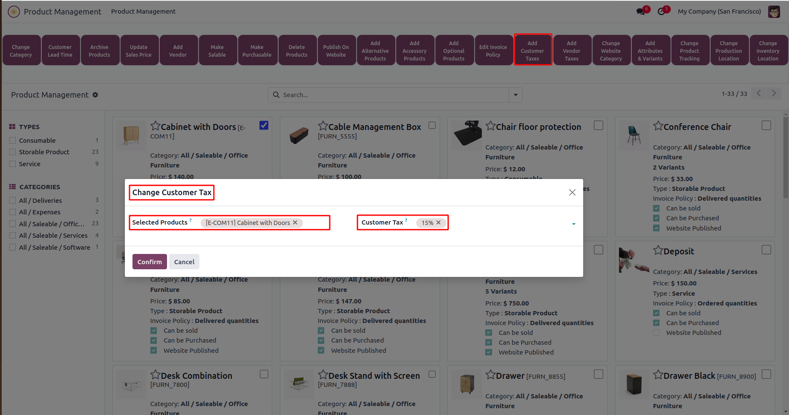Select the Cable Management Box checkbox

coord(432,125)
